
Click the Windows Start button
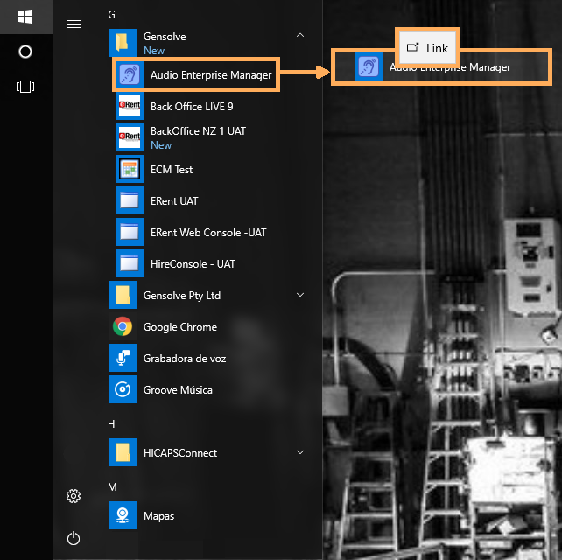click(25, 17)
